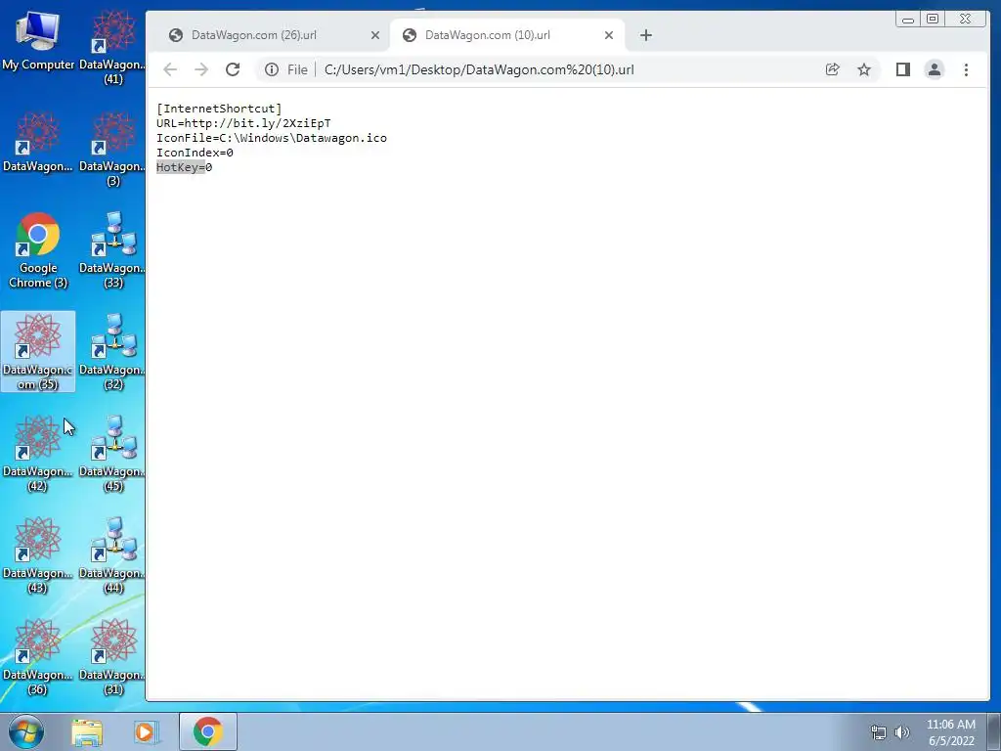
Task: Select DataWagon (36) desktop shortcut
Action: point(38,656)
